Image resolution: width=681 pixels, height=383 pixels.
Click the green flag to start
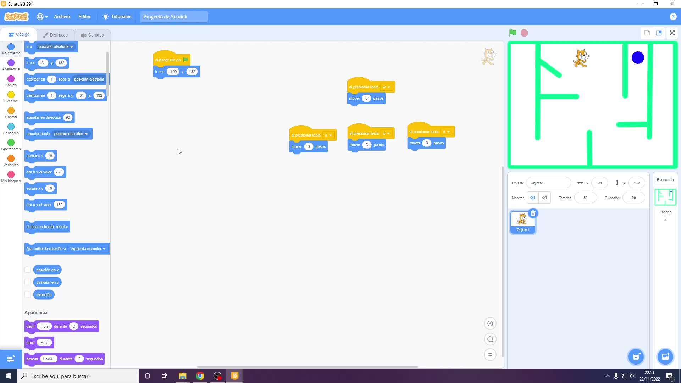click(513, 33)
